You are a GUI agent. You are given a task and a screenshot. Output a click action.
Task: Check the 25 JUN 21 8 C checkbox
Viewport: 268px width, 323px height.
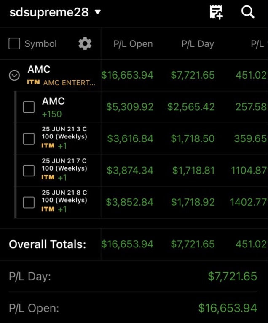pyautogui.click(x=29, y=202)
